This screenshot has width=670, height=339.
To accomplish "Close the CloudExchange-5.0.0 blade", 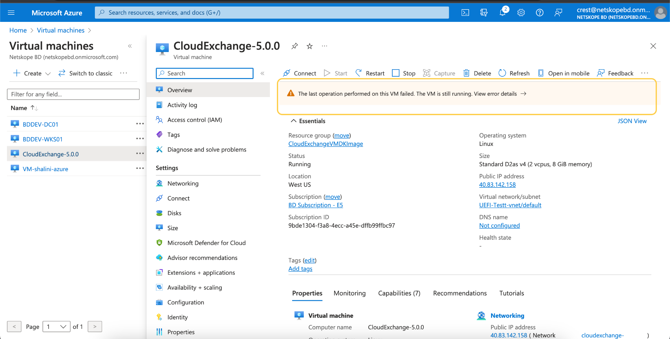I will point(653,46).
